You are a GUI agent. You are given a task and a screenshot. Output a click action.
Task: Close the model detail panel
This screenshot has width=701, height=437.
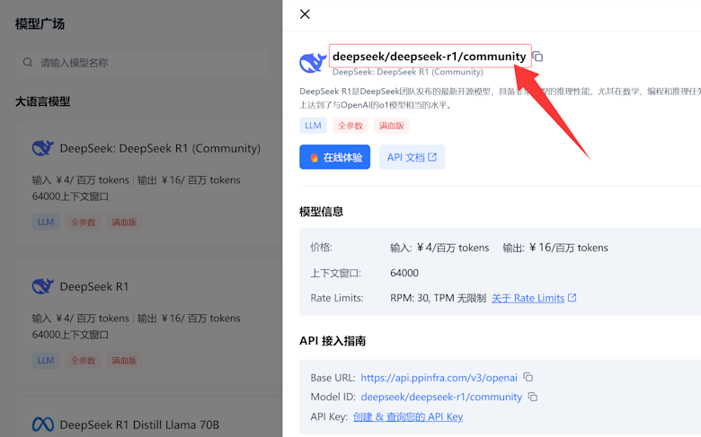tap(305, 14)
